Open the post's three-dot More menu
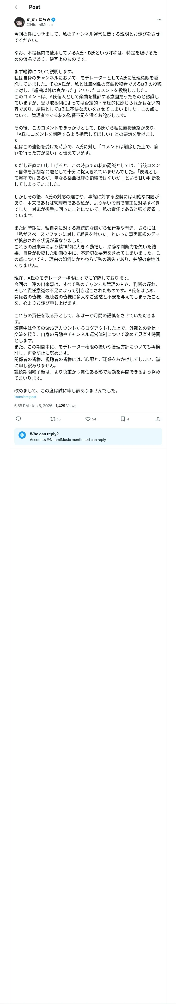 point(159,20)
